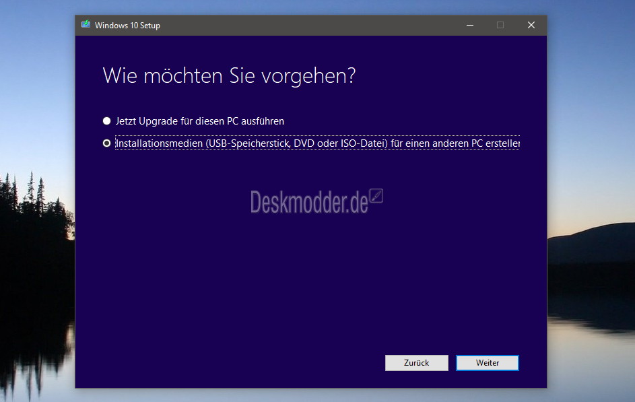Minimize the Windows 10 Setup window
Image resolution: width=635 pixels, height=402 pixels.
click(x=470, y=25)
